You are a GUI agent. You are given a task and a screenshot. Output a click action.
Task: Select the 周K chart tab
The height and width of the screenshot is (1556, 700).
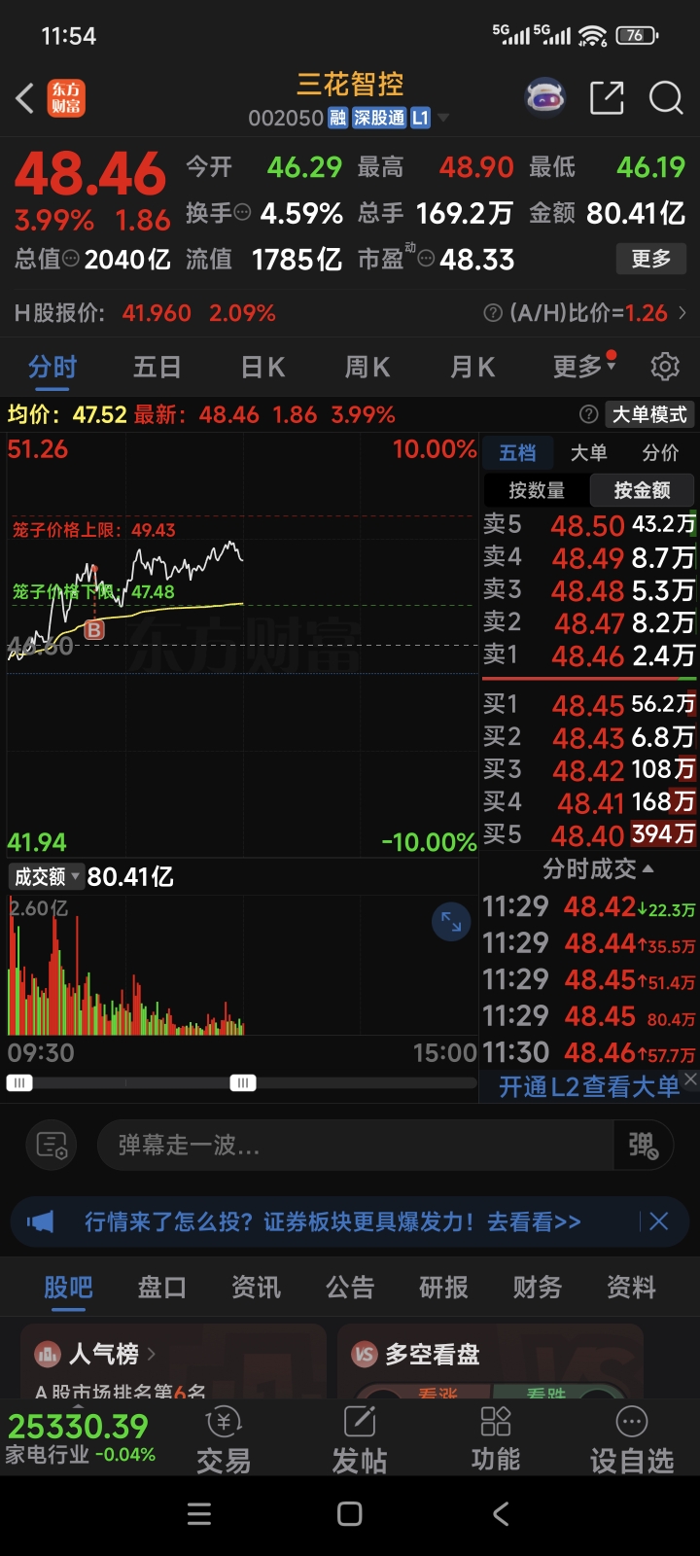click(x=367, y=367)
